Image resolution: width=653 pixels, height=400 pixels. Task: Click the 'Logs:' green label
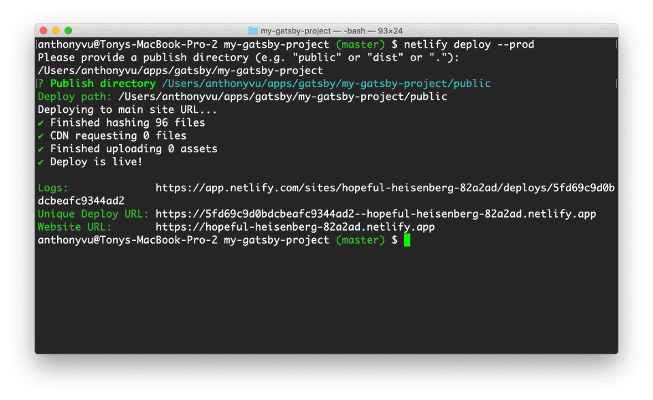[x=53, y=188]
